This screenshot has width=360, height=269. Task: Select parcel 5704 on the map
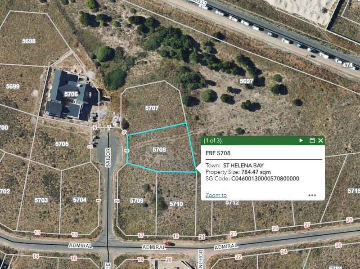point(80,200)
